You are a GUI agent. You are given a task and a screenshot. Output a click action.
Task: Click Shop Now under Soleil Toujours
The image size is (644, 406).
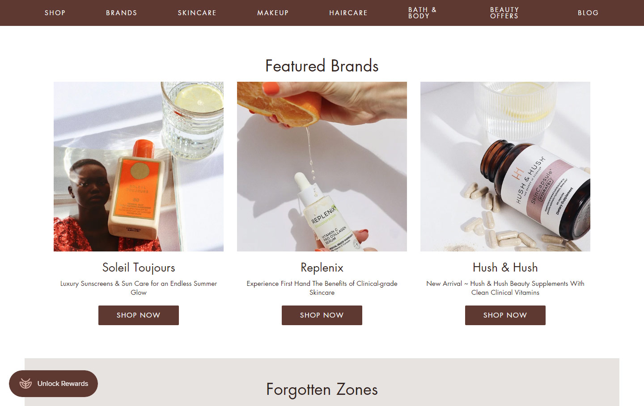[139, 315]
